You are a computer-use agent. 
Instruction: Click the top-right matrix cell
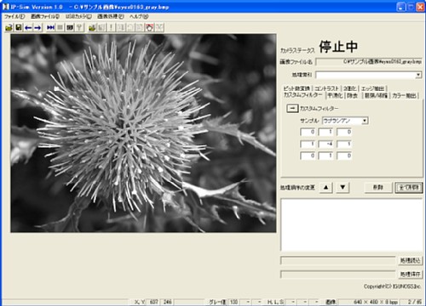(x=344, y=132)
